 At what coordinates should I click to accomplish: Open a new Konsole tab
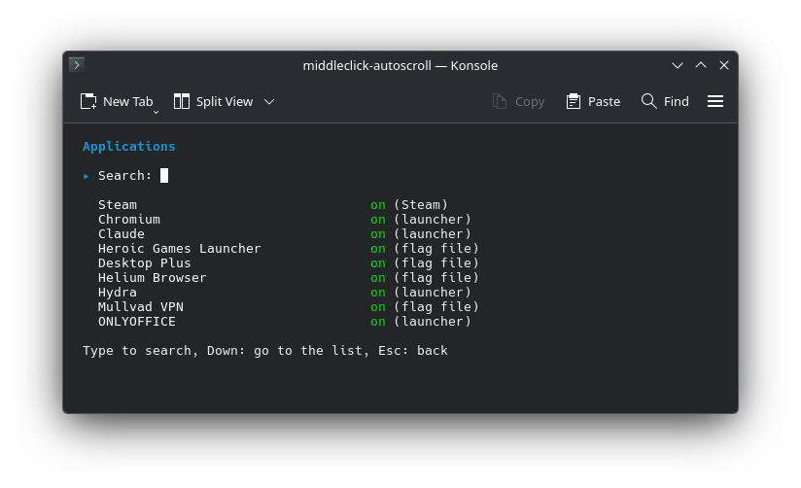[117, 102]
